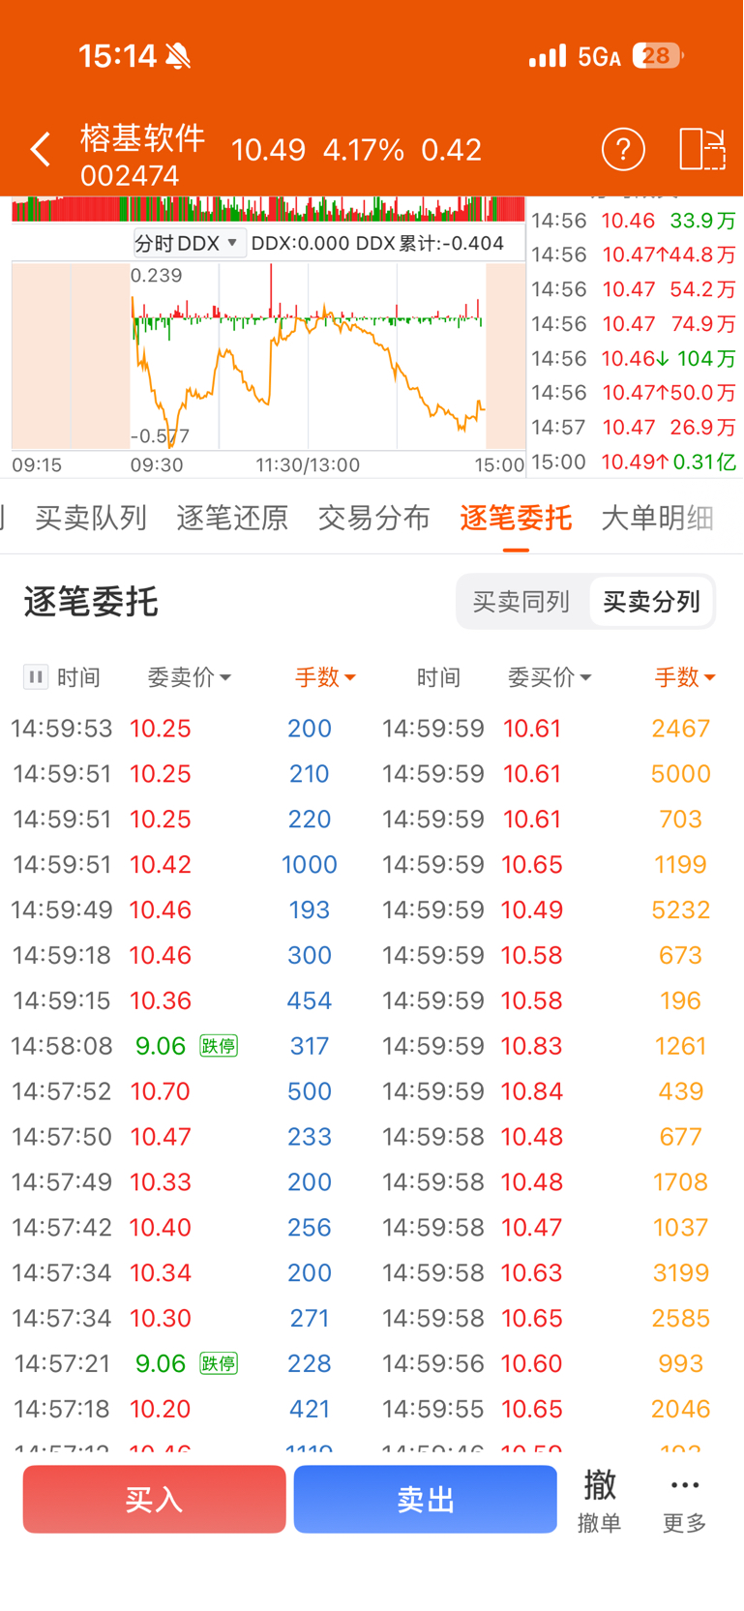Tap buy order of 673 lots at 10.58
Image resolution: width=744 pixels, height=1611 pixels.
(x=557, y=955)
